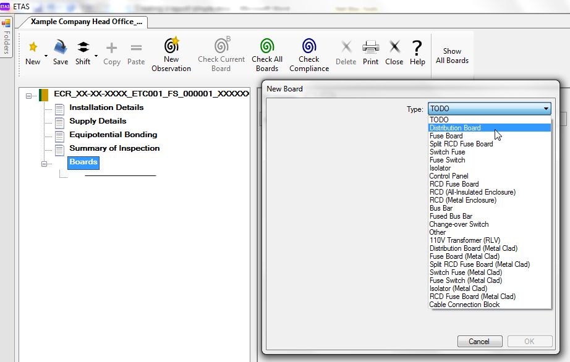The height and width of the screenshot is (362, 570).
Task: Cancel the New Board dialog
Action: coord(480,341)
